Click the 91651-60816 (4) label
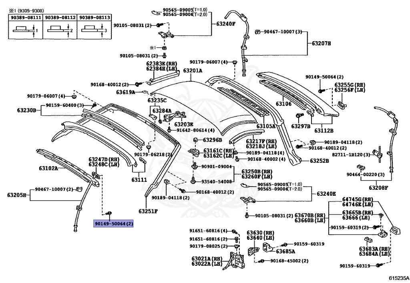 (x=208, y=231)
